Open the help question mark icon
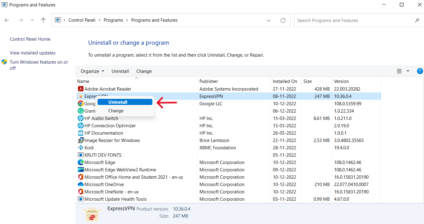This screenshot has width=424, height=224. coord(420,71)
